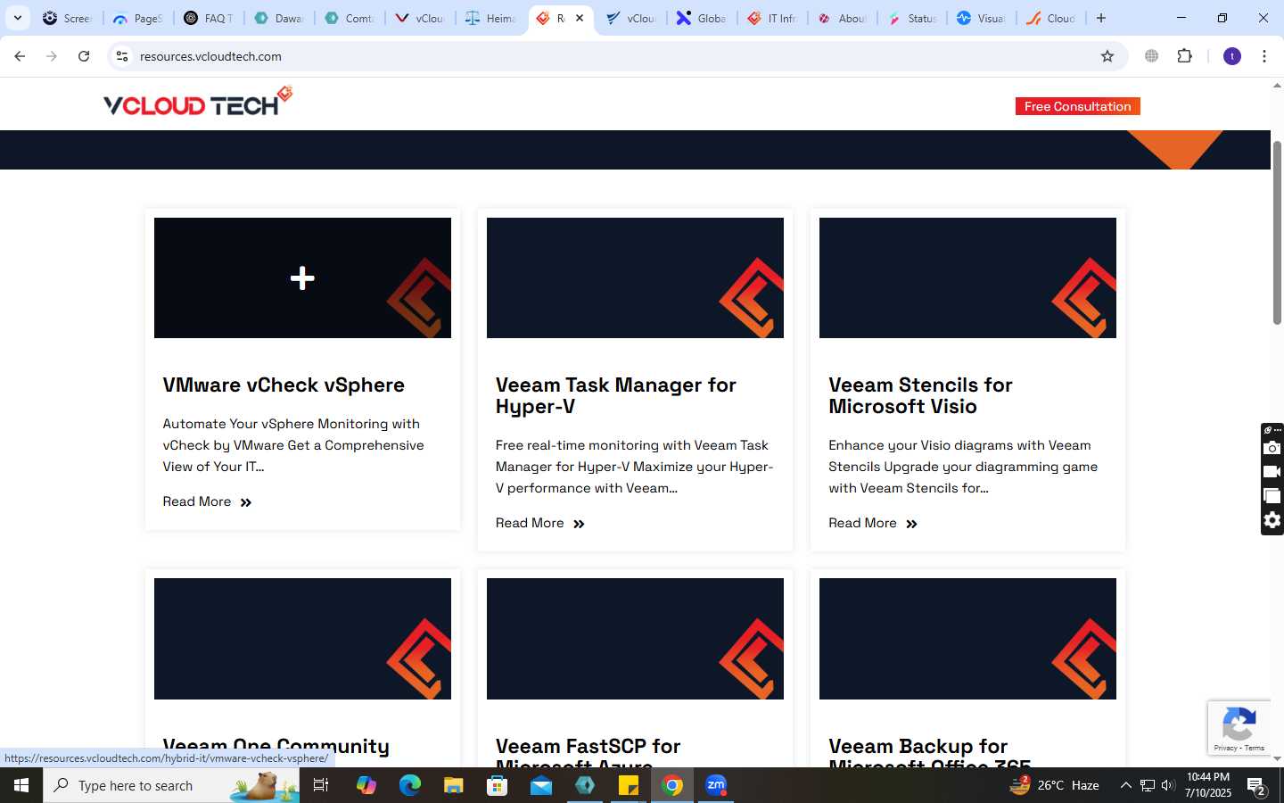The image size is (1284, 803).
Task: Open VMware vCheck vSphere card thumbnail
Action: click(x=302, y=277)
